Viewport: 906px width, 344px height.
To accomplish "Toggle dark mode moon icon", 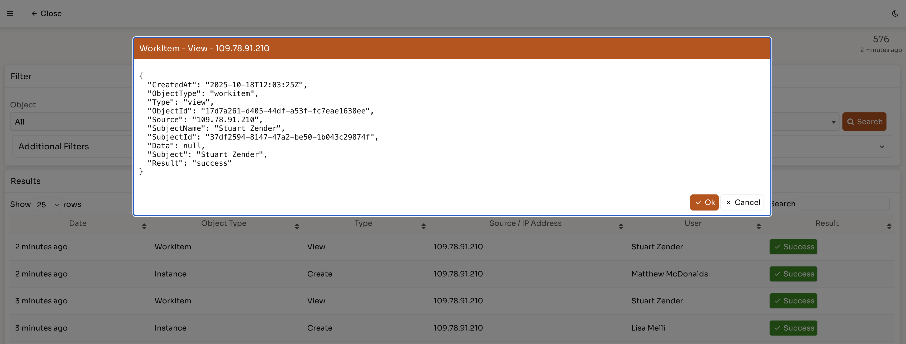I will 895,13.
